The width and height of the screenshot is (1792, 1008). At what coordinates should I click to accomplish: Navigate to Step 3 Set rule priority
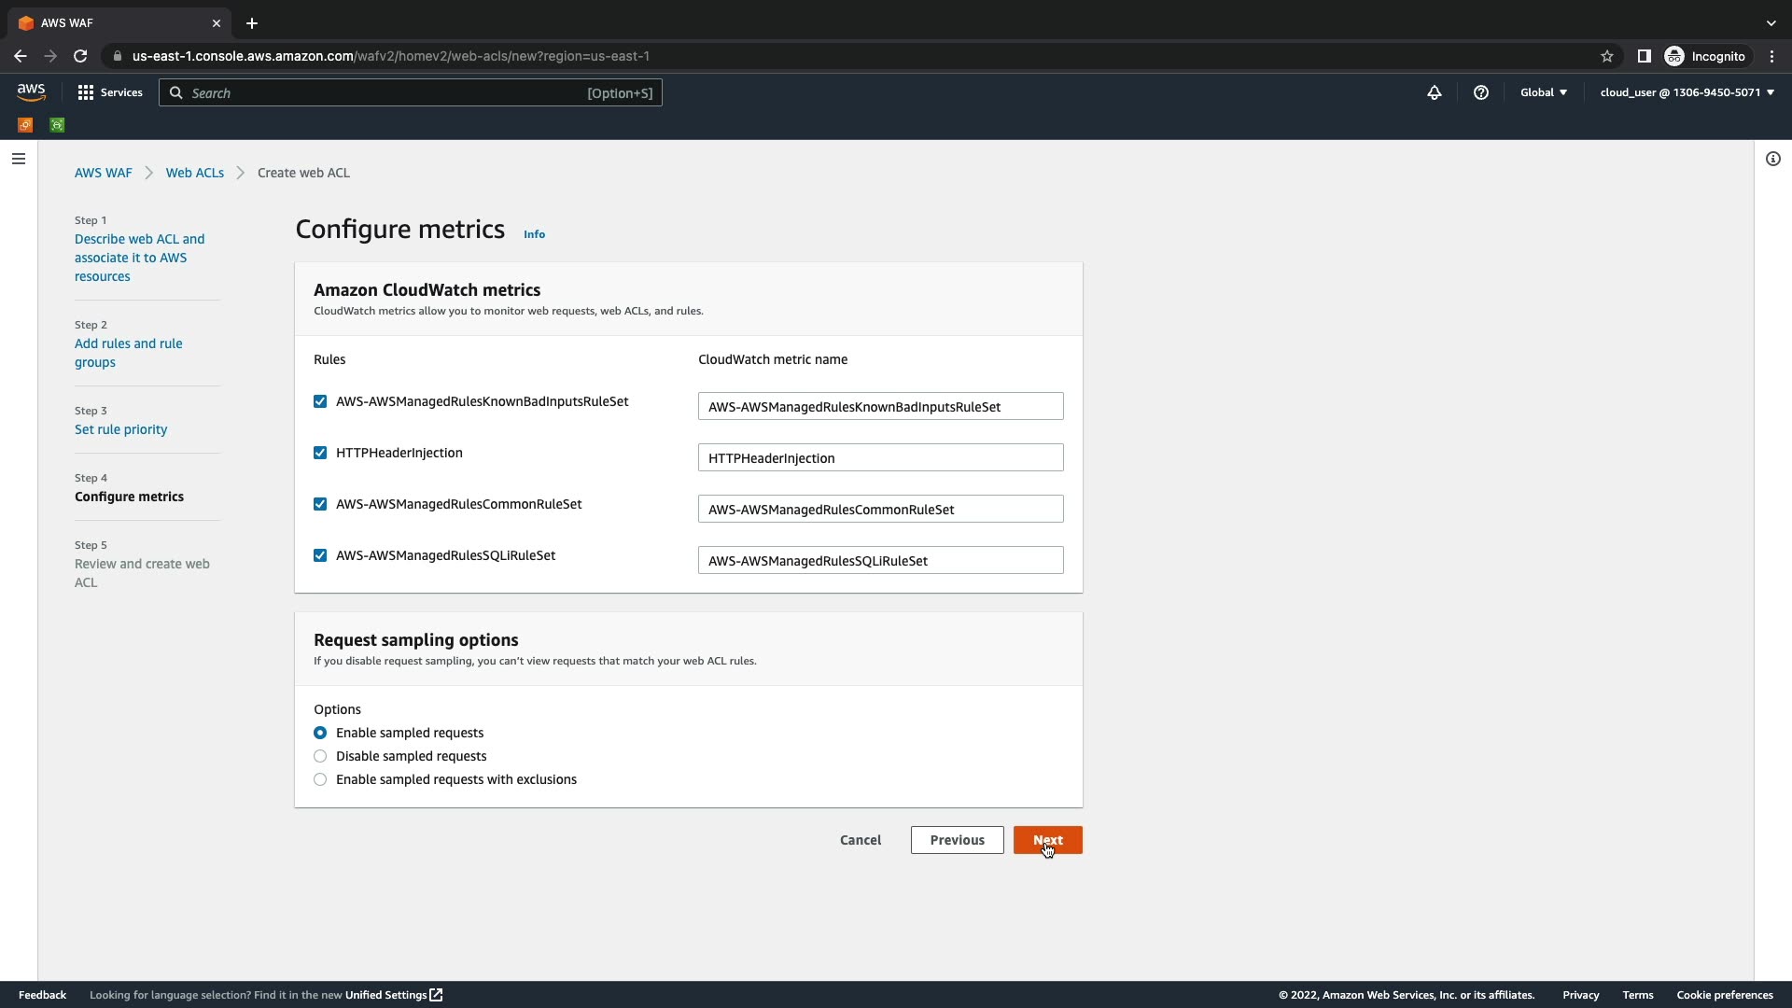click(120, 429)
